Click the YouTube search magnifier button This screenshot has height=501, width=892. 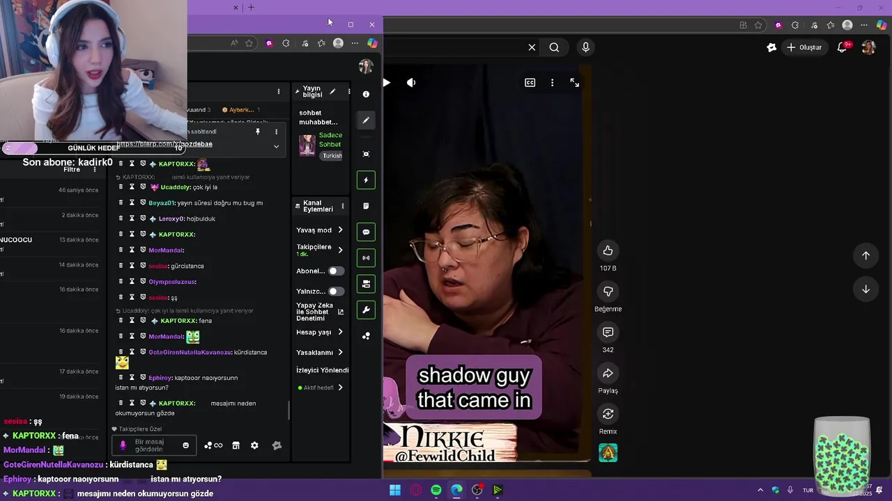[x=554, y=47]
